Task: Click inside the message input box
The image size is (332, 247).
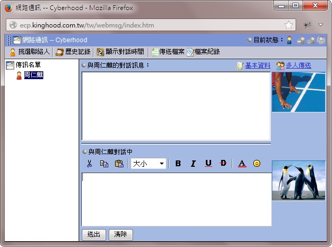Action: [176, 199]
